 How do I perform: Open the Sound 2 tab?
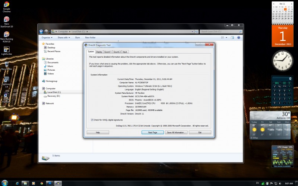click(117, 52)
